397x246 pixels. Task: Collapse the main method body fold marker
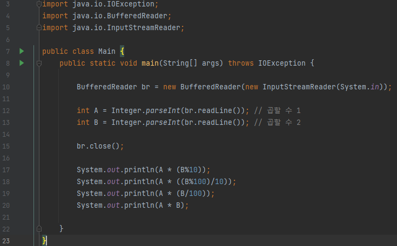click(39, 64)
